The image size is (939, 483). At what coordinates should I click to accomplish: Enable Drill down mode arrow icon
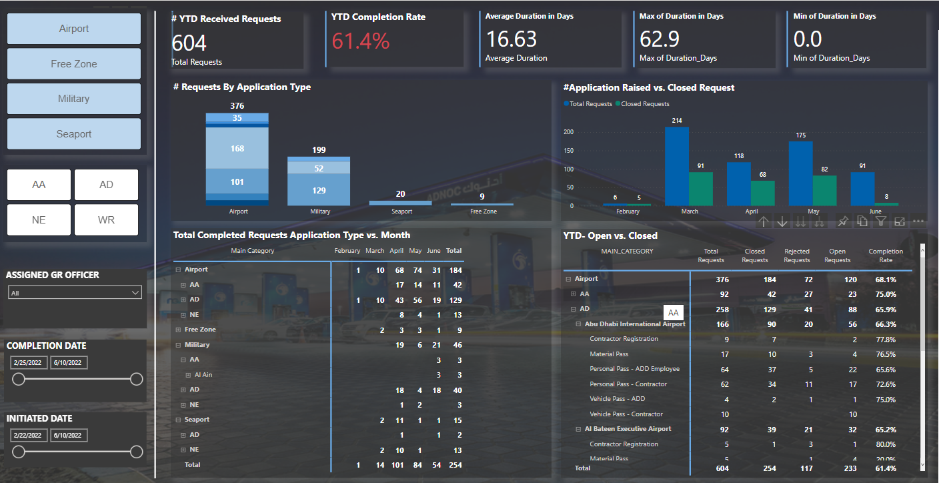pyautogui.click(x=782, y=221)
